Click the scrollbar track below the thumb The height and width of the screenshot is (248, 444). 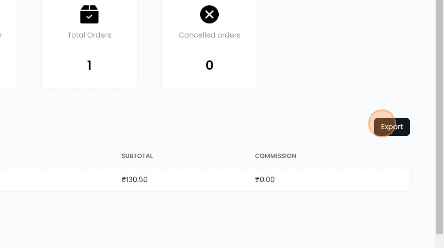tap(439, 241)
